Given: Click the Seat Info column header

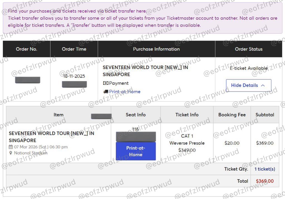Looking at the screenshot, I should 136,115.
